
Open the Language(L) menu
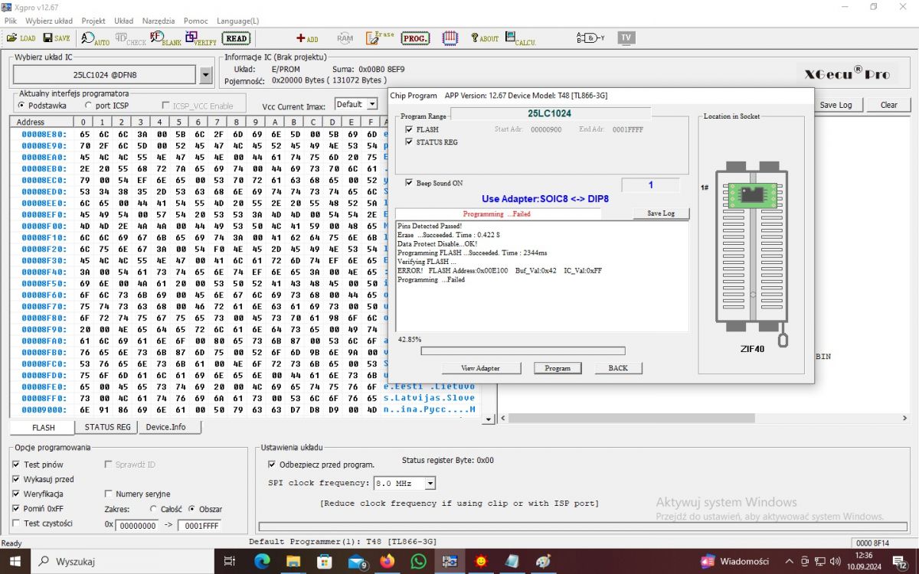[x=238, y=21]
